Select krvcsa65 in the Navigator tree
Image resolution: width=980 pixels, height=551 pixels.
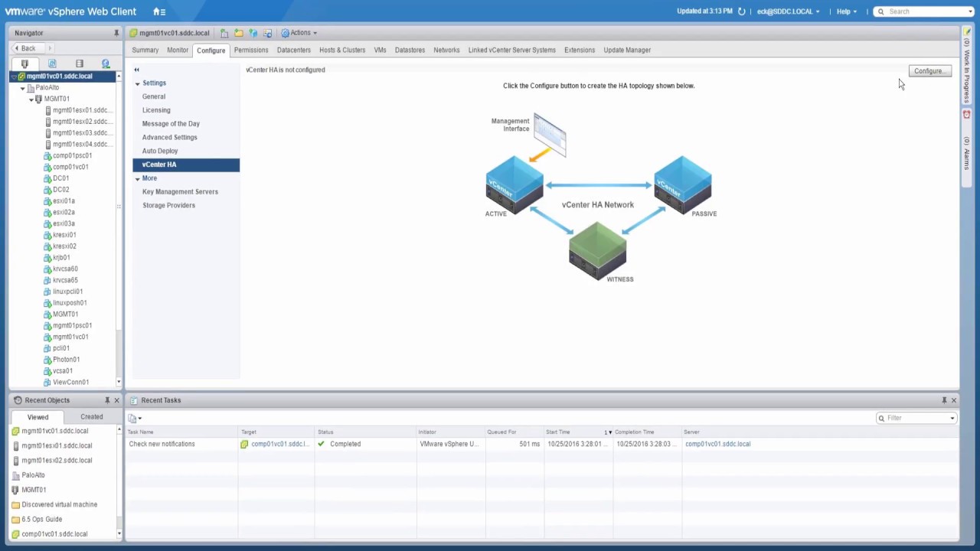65,280
